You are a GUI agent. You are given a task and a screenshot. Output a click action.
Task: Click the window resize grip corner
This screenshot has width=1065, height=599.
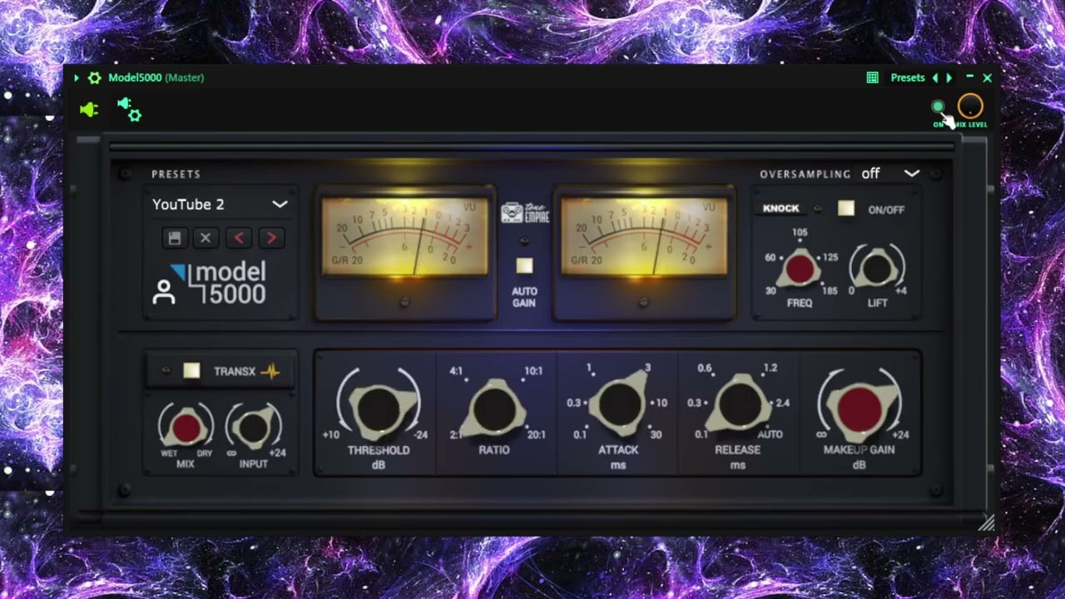[987, 523]
